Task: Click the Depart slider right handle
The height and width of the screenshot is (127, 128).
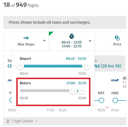Action: pyautogui.click(x=86, y=66)
